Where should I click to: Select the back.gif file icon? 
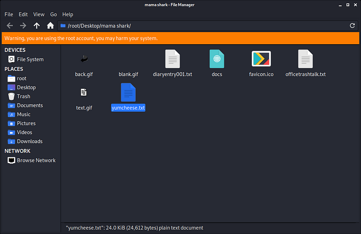(84, 59)
